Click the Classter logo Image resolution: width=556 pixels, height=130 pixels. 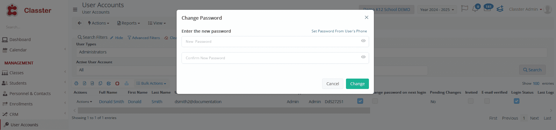28,10
